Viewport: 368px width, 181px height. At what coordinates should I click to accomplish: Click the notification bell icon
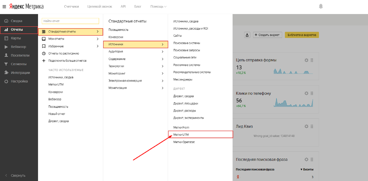[x=321, y=6]
